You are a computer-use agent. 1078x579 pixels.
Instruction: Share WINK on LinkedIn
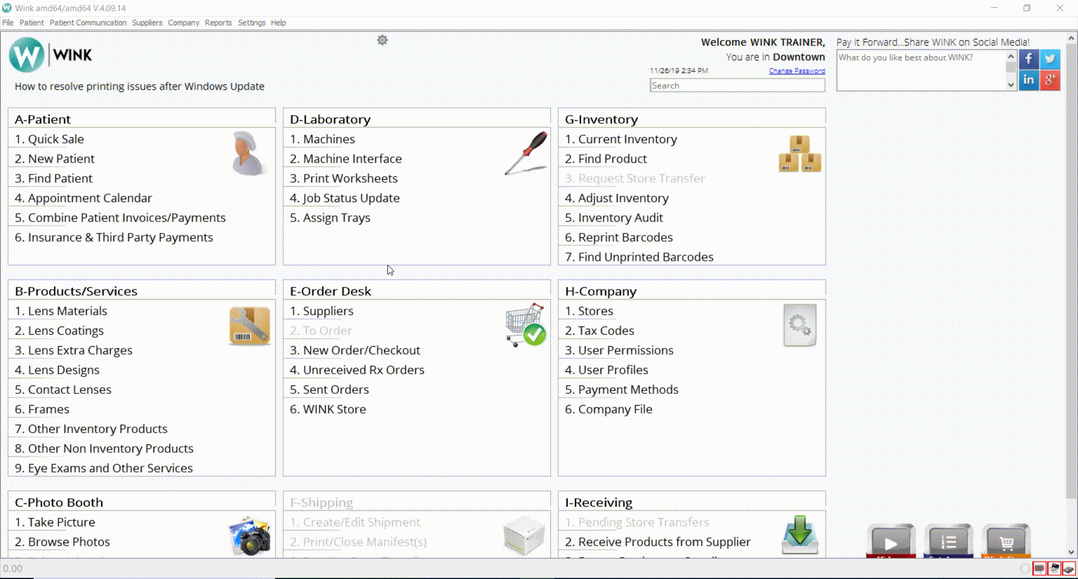coord(1029,80)
